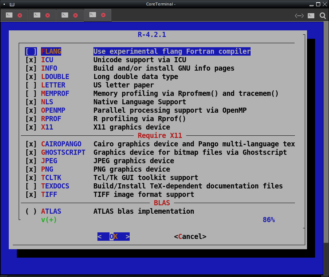329x277 pixels.
Task: Open new terminal from toolbar icon
Action: click(311, 16)
